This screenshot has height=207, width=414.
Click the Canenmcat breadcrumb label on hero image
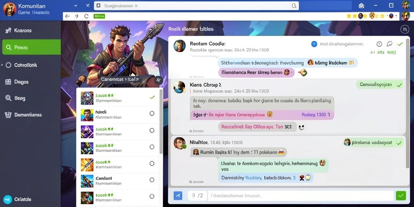point(120,79)
